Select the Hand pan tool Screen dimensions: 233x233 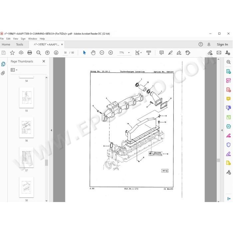[93, 53]
